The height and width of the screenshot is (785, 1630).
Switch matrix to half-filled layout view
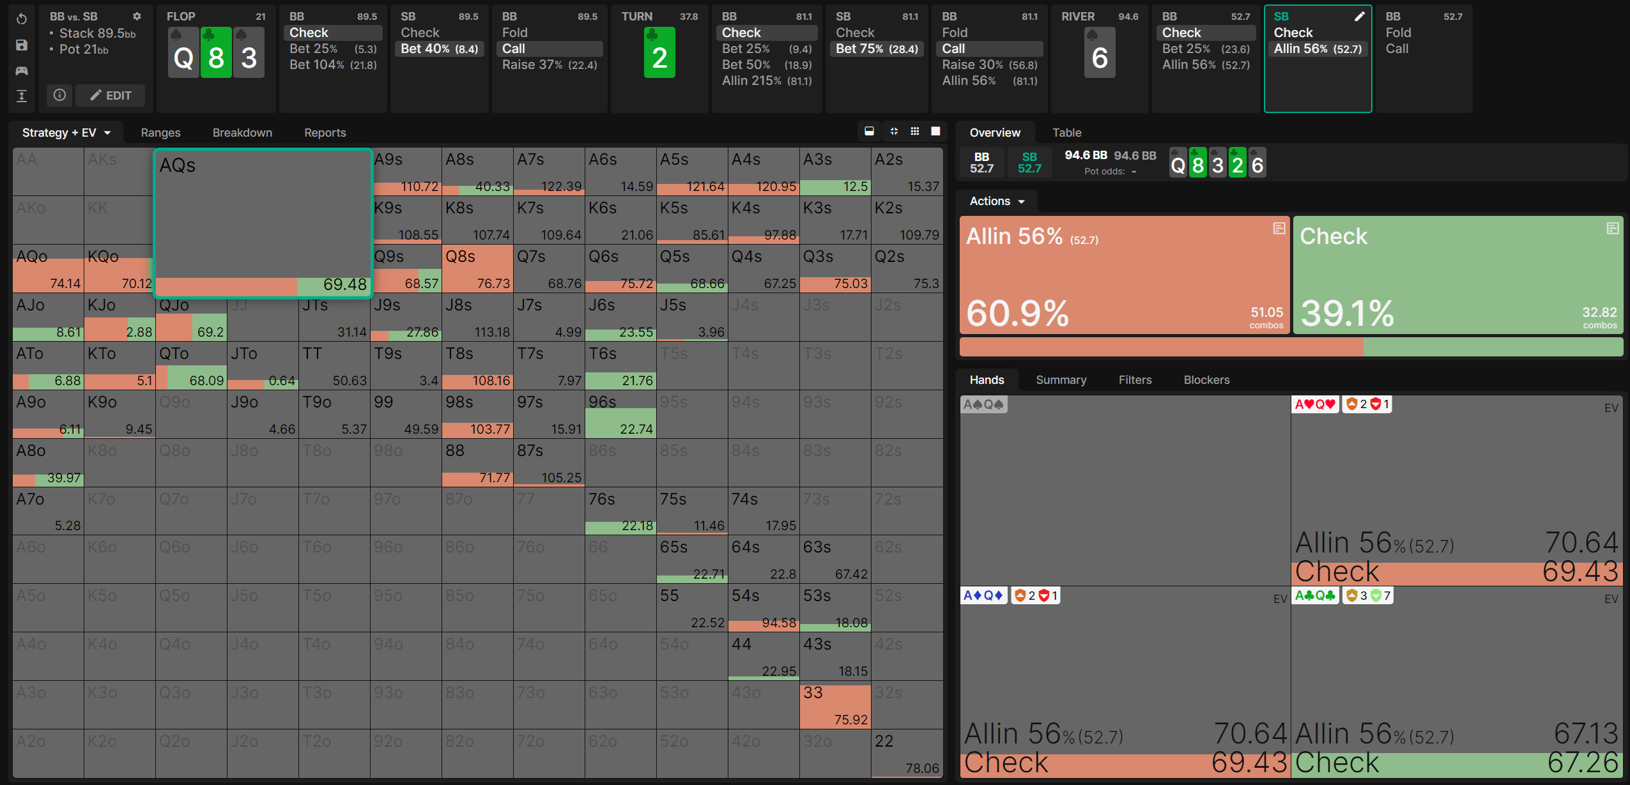[869, 131]
